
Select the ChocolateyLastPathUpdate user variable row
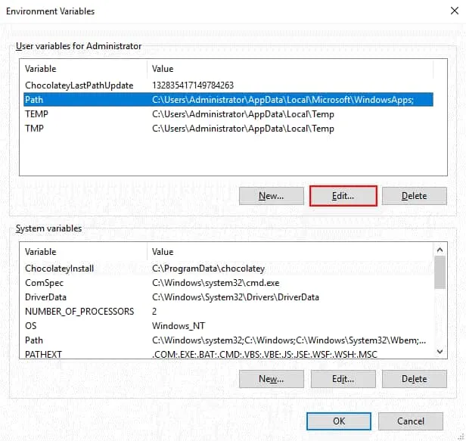(x=79, y=85)
